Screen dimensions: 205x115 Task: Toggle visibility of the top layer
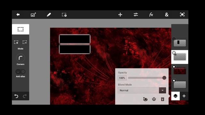174,39
